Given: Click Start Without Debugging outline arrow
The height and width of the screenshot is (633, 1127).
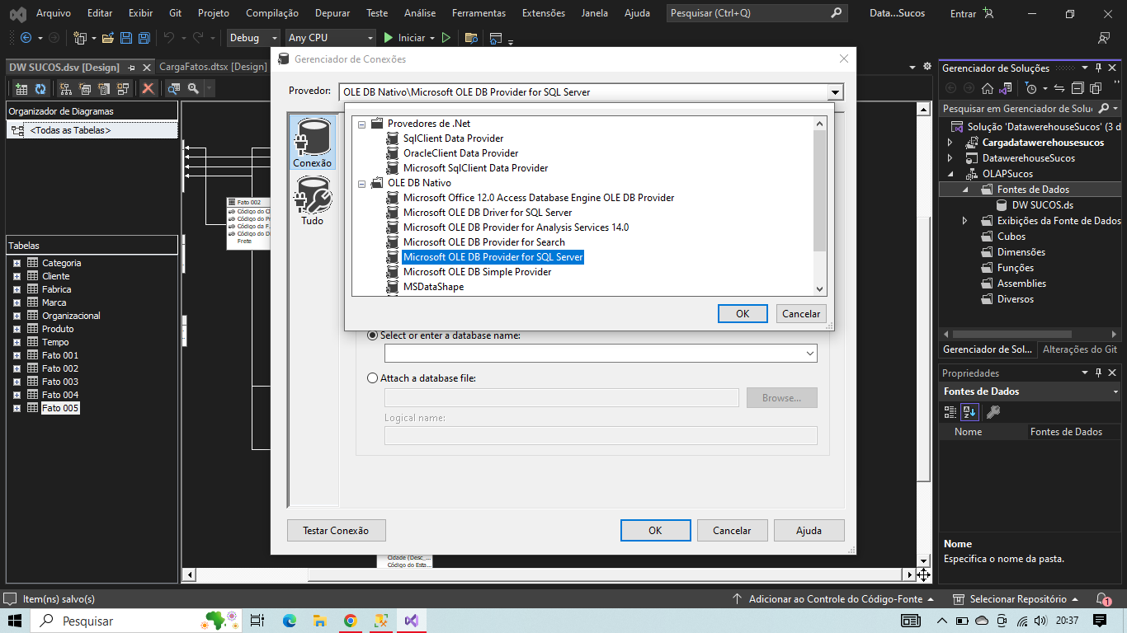Looking at the screenshot, I should tap(446, 38).
